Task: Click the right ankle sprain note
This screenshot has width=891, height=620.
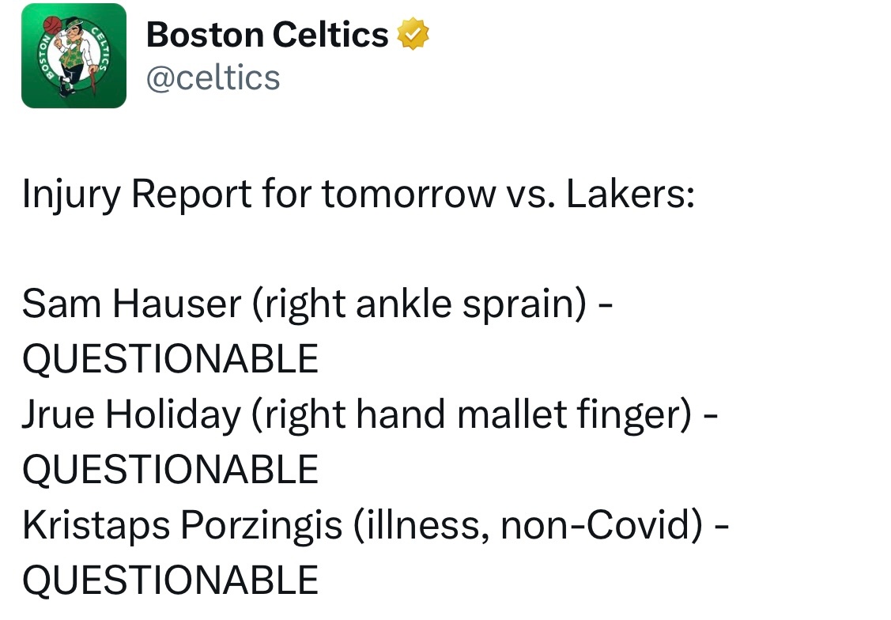Action: (419, 304)
